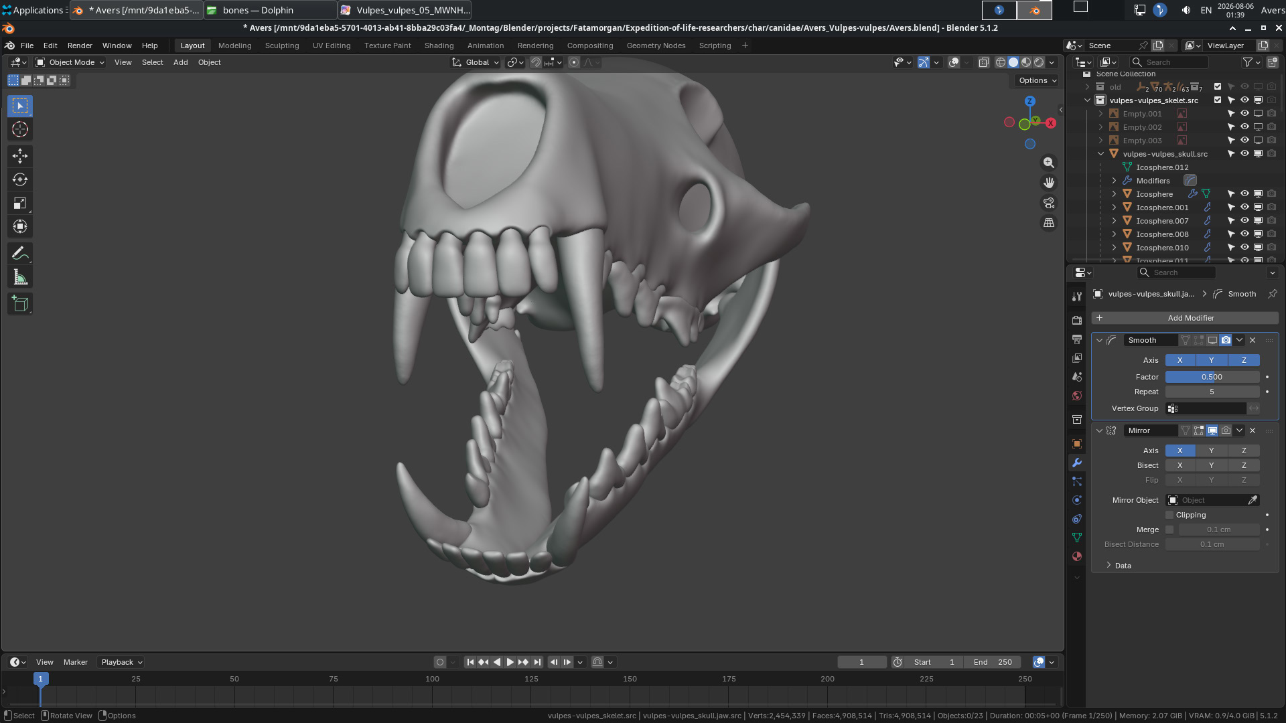Adjust the Smooth Factor slider

[1212, 377]
